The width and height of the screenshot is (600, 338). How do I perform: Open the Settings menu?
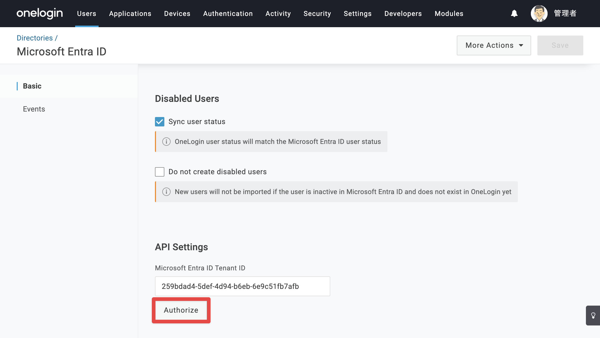tap(358, 14)
